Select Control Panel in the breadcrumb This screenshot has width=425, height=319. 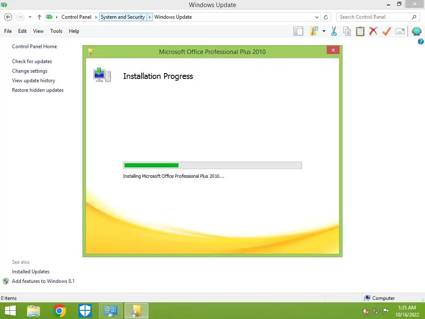point(76,17)
